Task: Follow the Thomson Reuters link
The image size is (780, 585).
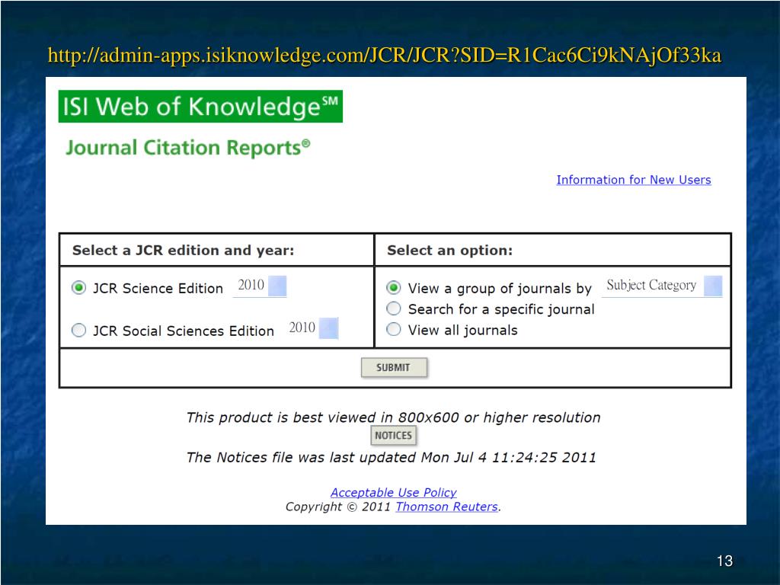Action: [446, 507]
